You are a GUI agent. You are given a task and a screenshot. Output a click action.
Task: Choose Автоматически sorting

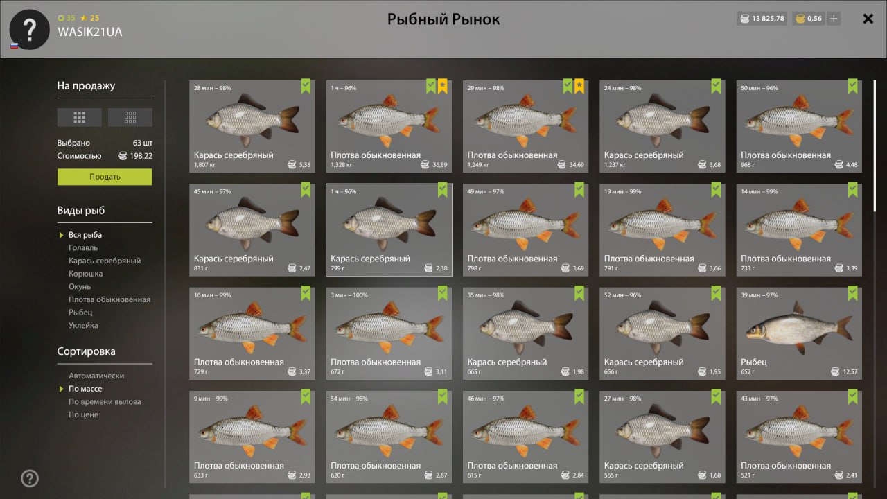pyautogui.click(x=96, y=376)
